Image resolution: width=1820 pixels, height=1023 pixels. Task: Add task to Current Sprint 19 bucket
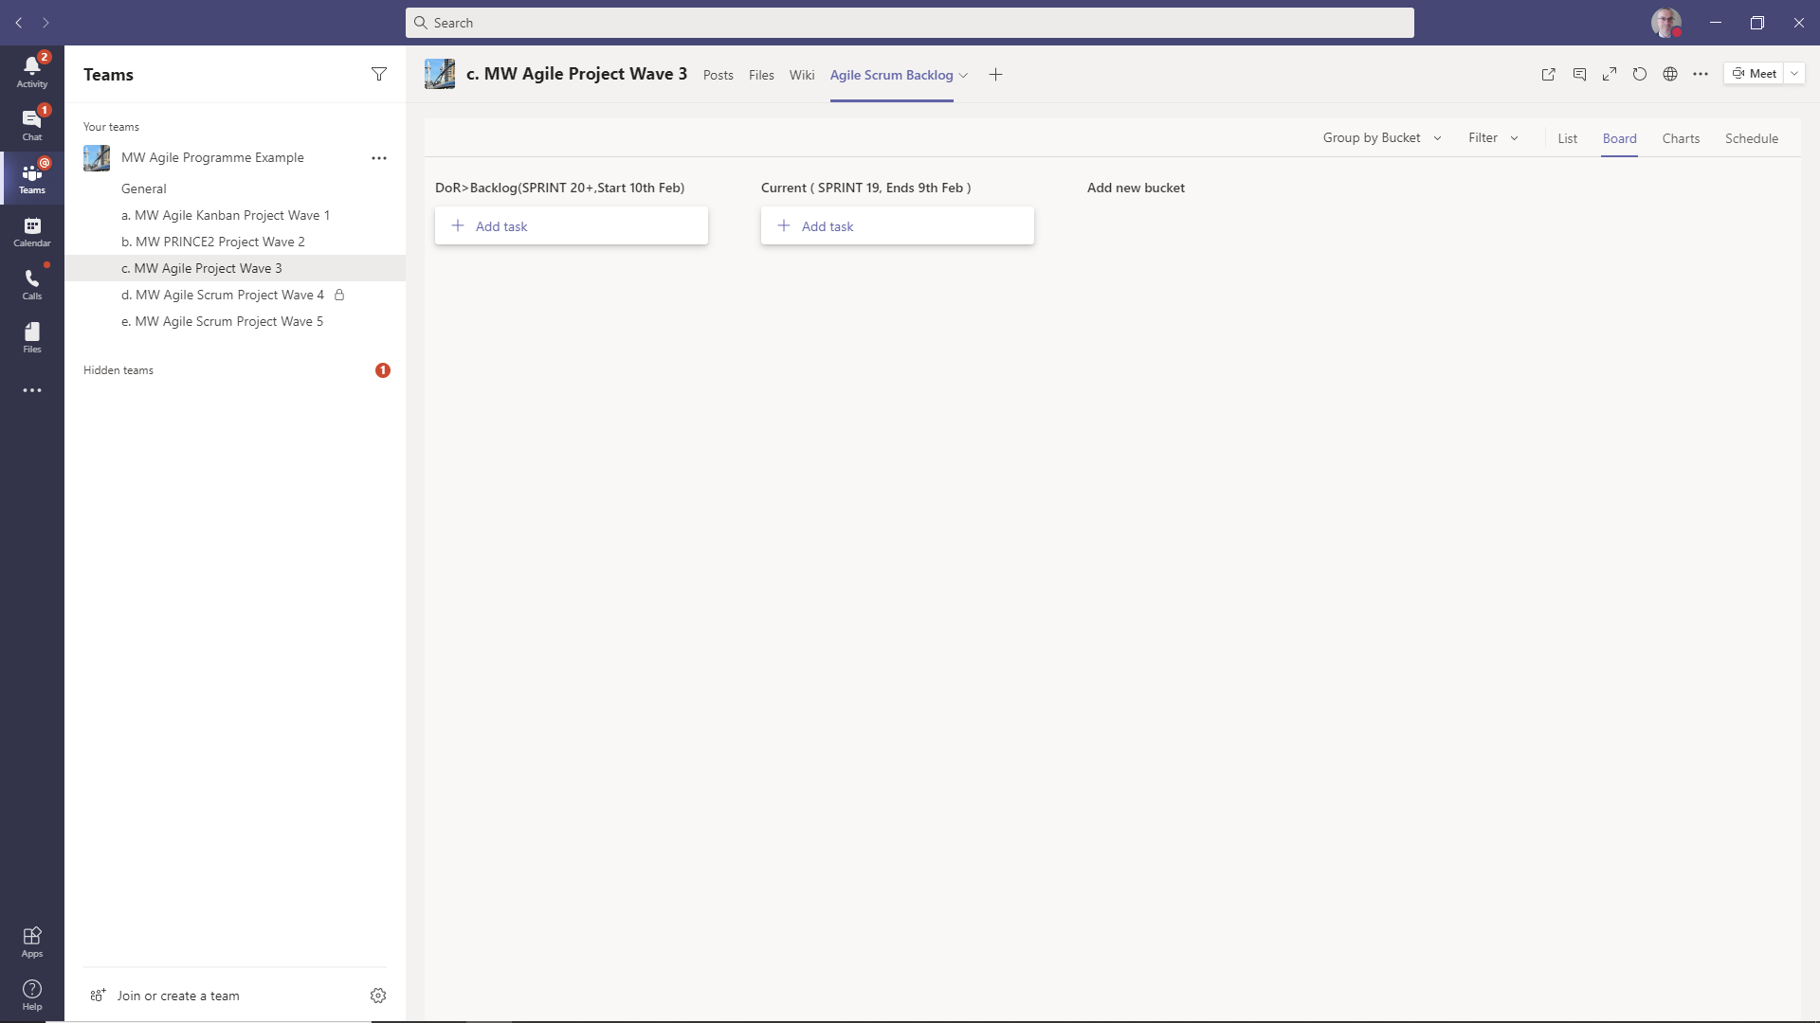coord(897,226)
